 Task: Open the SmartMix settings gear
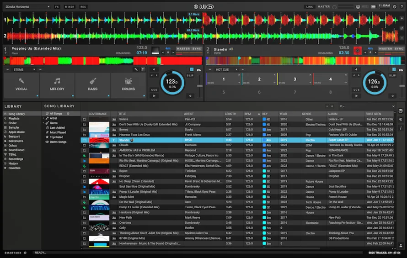pos(25,253)
